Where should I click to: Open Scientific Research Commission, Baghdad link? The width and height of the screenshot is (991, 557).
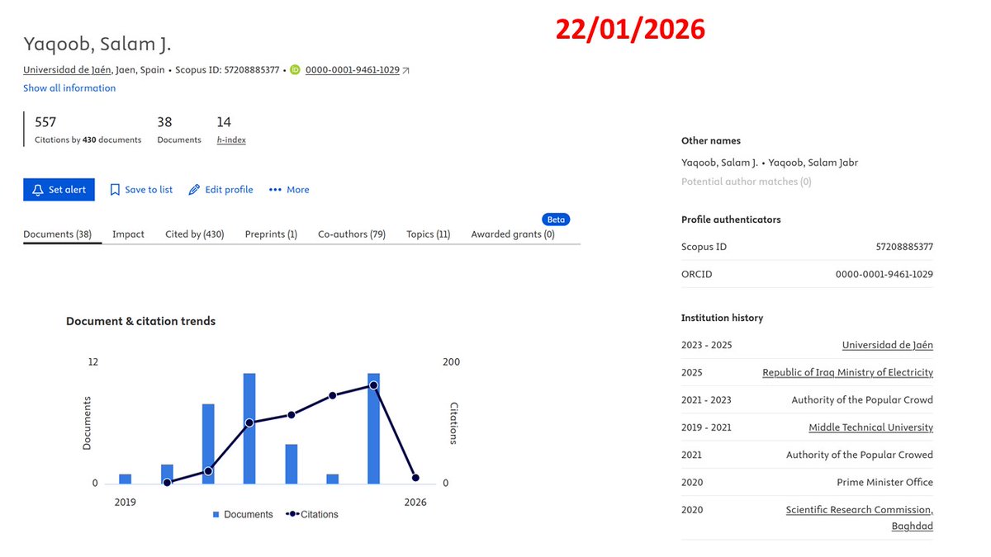860,518
